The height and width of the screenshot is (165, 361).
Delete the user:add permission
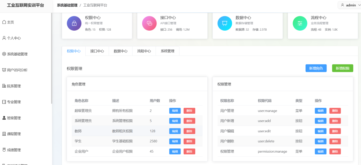pyautogui.click(x=335, y=121)
